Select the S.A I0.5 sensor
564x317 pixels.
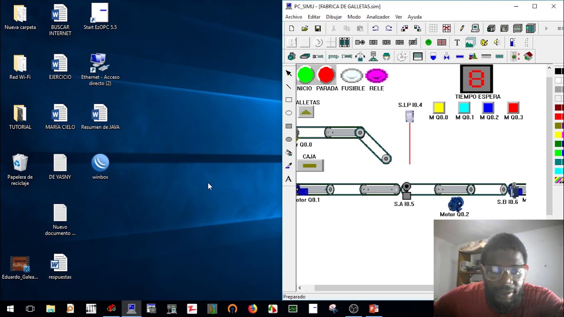406,191
